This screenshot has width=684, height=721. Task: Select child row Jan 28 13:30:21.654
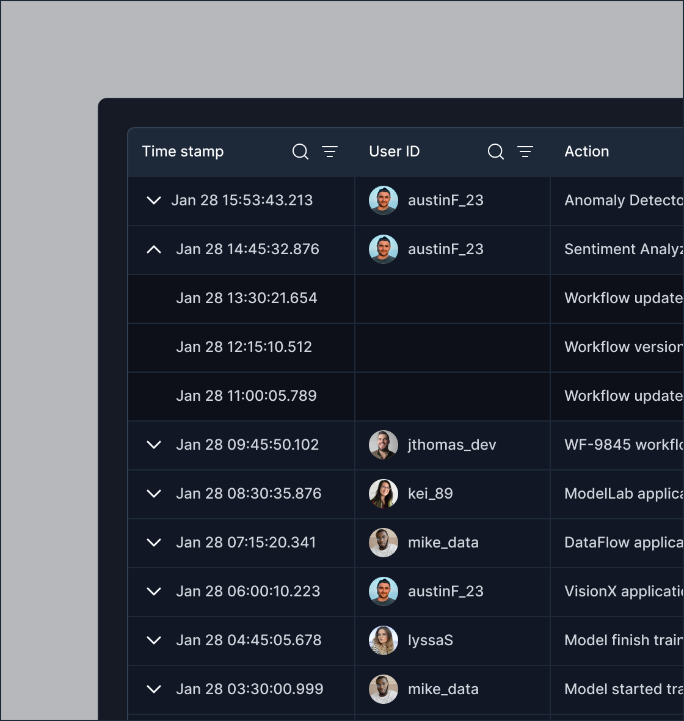(246, 298)
